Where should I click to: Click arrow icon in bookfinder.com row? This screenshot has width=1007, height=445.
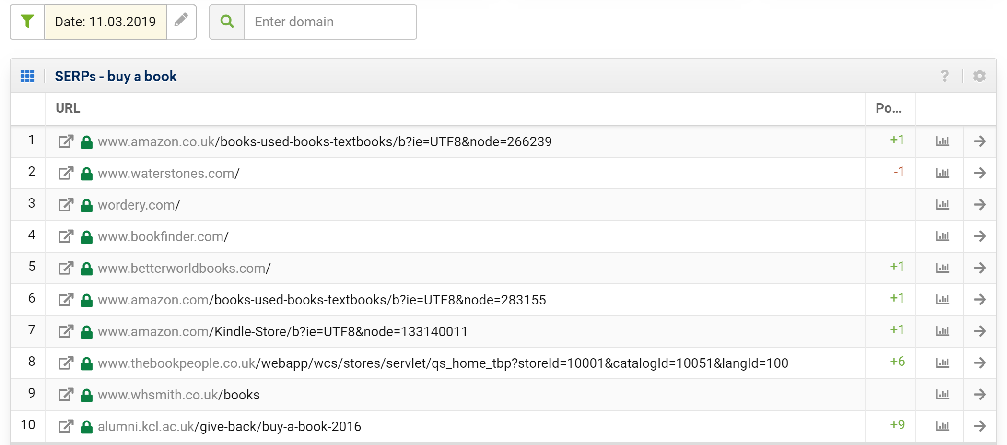[980, 236]
